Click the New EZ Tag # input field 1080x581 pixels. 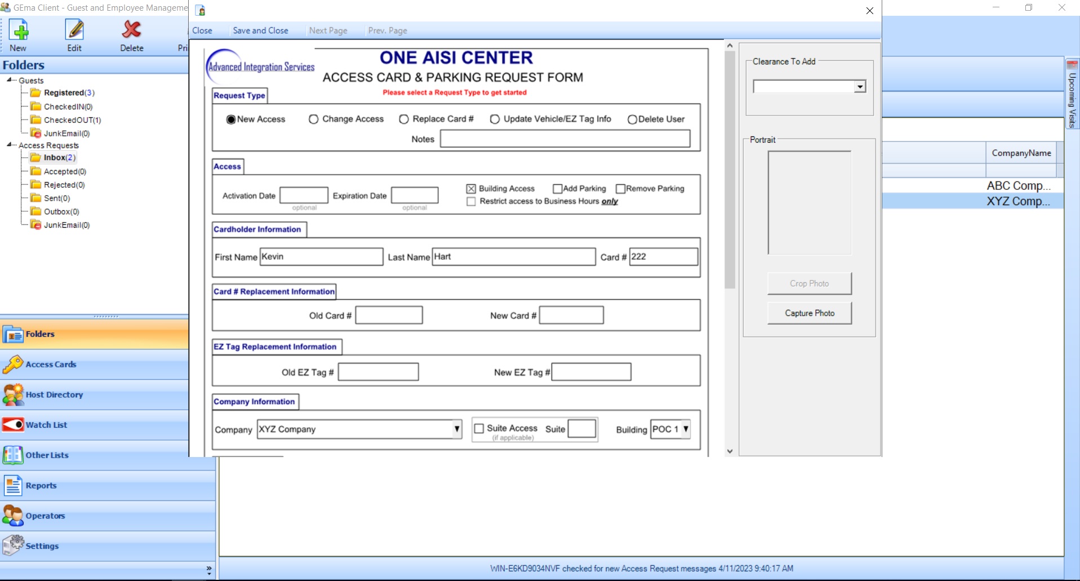click(592, 372)
